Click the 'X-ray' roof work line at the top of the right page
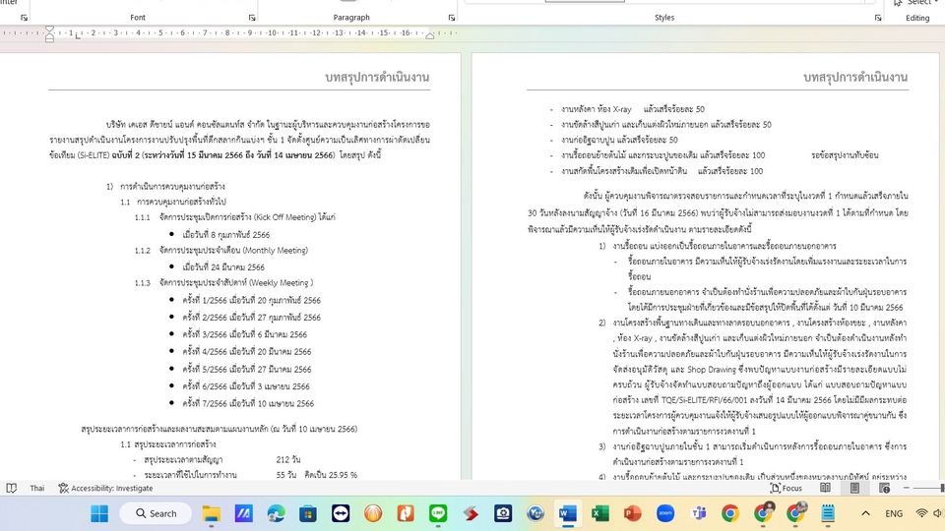This screenshot has height=531, width=945. point(627,109)
